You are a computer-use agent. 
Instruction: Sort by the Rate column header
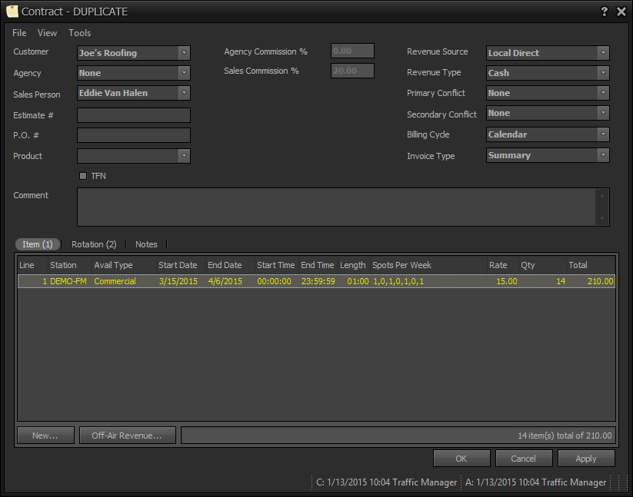tap(502, 265)
